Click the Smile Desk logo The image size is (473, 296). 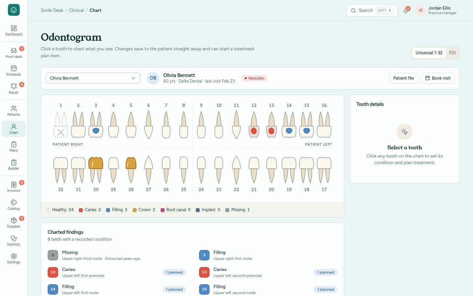click(14, 10)
